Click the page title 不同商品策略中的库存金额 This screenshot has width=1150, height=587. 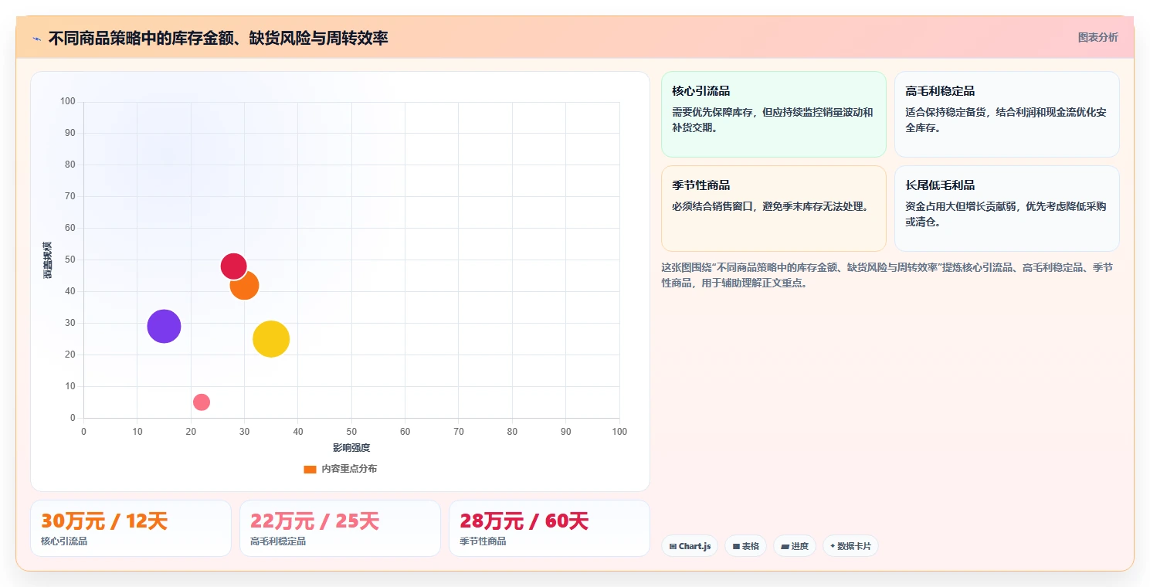(218, 38)
